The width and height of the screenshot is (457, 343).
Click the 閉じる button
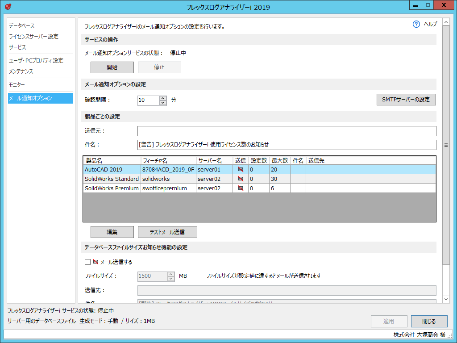click(x=429, y=321)
